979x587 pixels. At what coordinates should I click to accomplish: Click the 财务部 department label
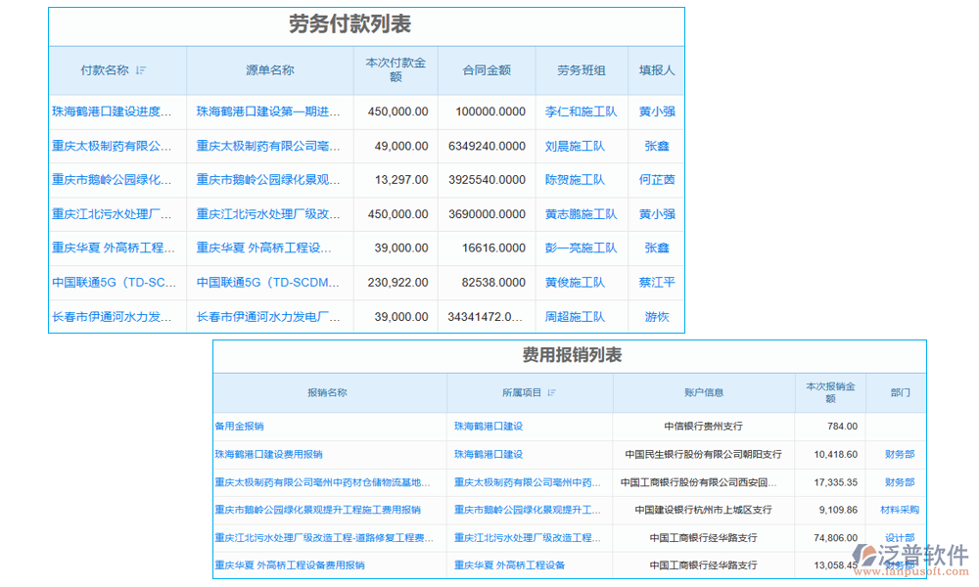899,454
